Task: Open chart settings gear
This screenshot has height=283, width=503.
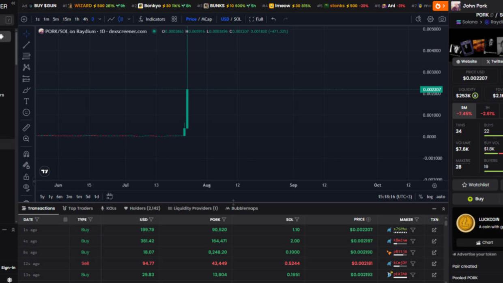Action: point(430,19)
